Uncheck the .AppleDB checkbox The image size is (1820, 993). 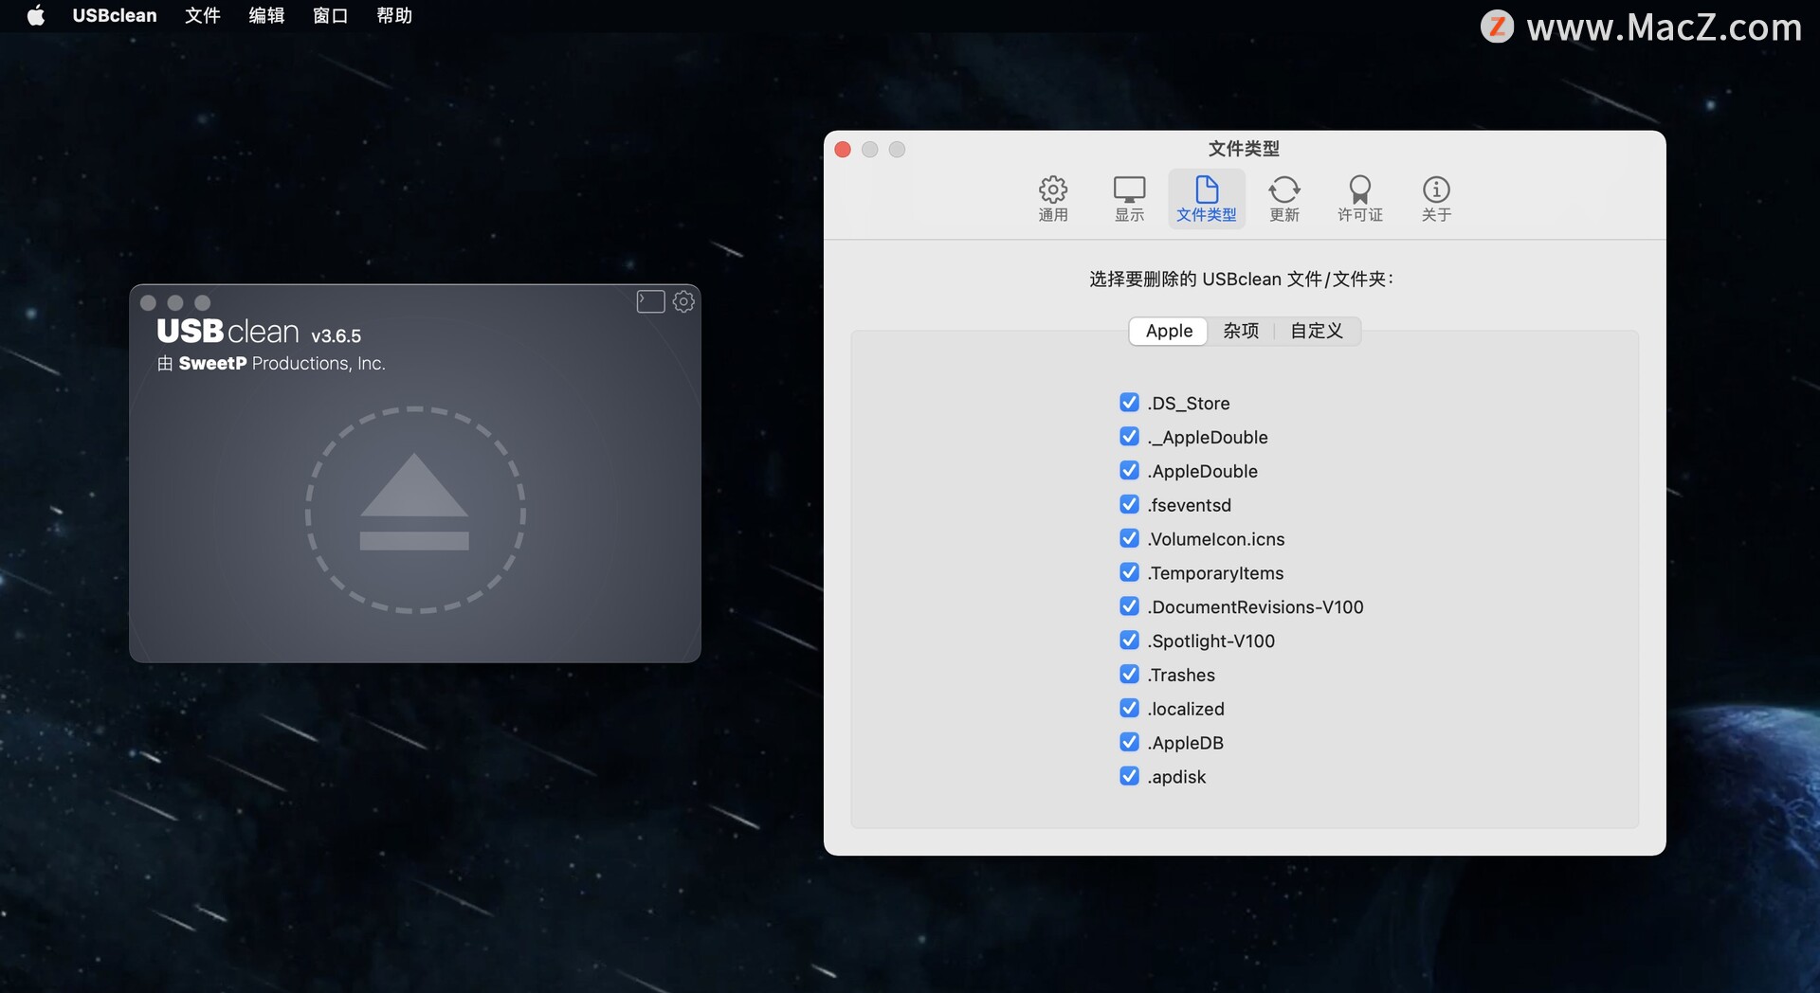1129,742
